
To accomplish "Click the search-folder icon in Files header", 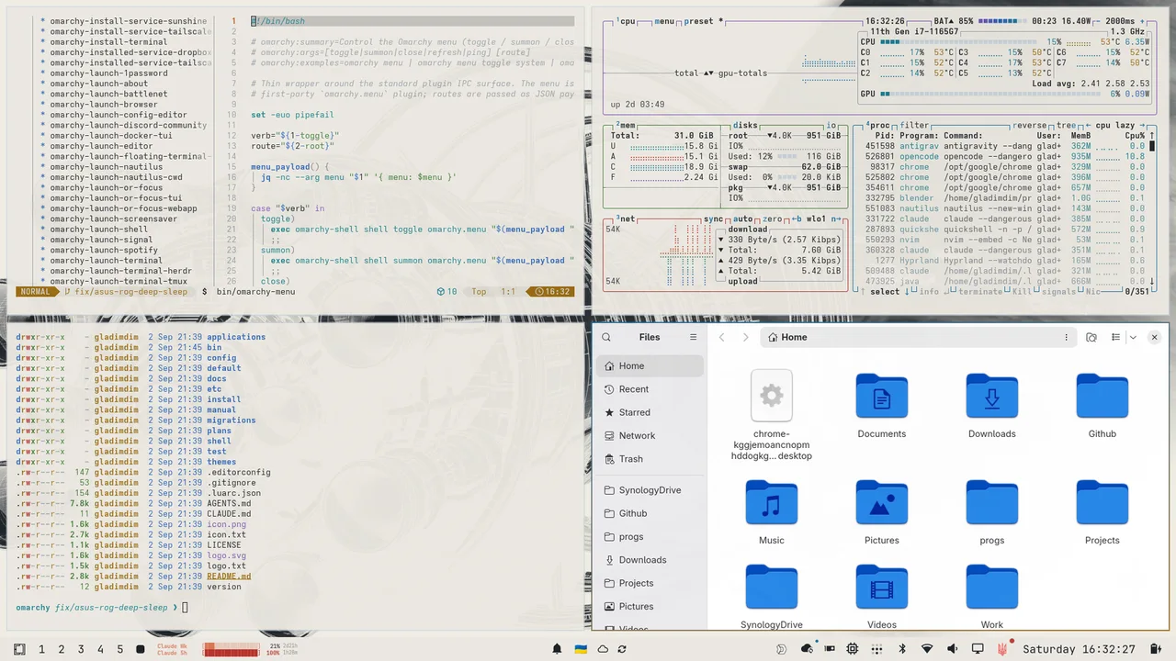I will tap(1091, 337).
